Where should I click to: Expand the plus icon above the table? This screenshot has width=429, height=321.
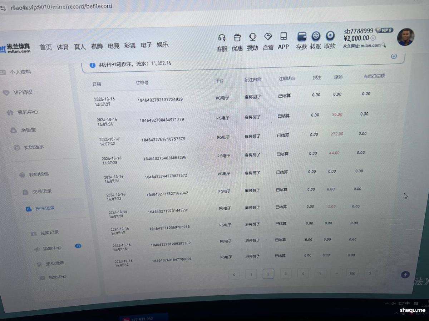(394, 56)
